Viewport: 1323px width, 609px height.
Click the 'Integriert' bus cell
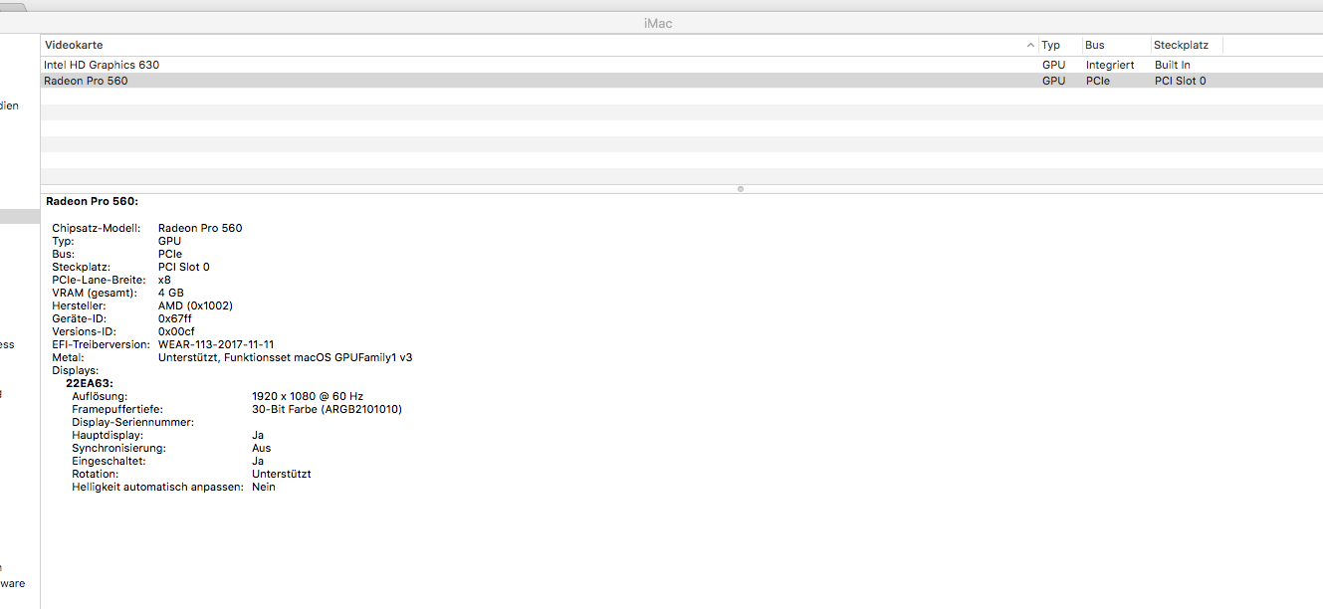click(x=1110, y=65)
